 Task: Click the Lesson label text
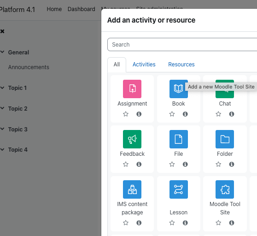point(179,212)
